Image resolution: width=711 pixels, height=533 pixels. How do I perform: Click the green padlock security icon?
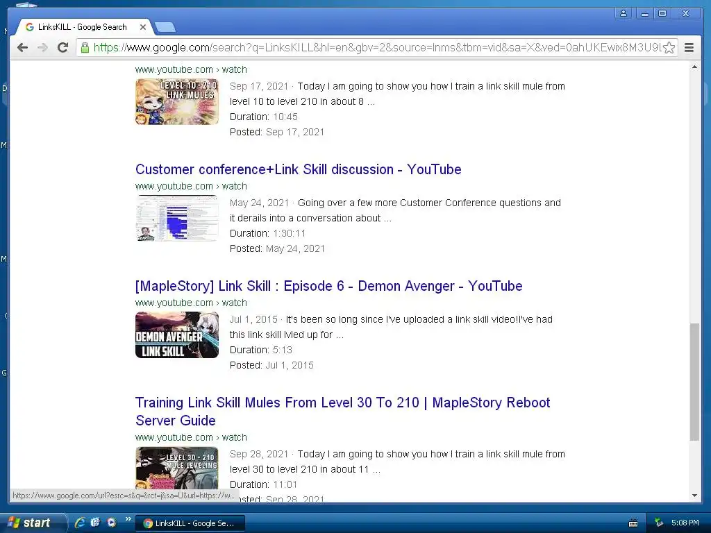[85, 47]
